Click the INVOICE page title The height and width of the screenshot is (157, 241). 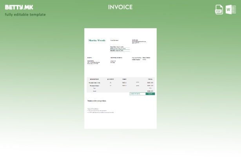(x=120, y=7)
